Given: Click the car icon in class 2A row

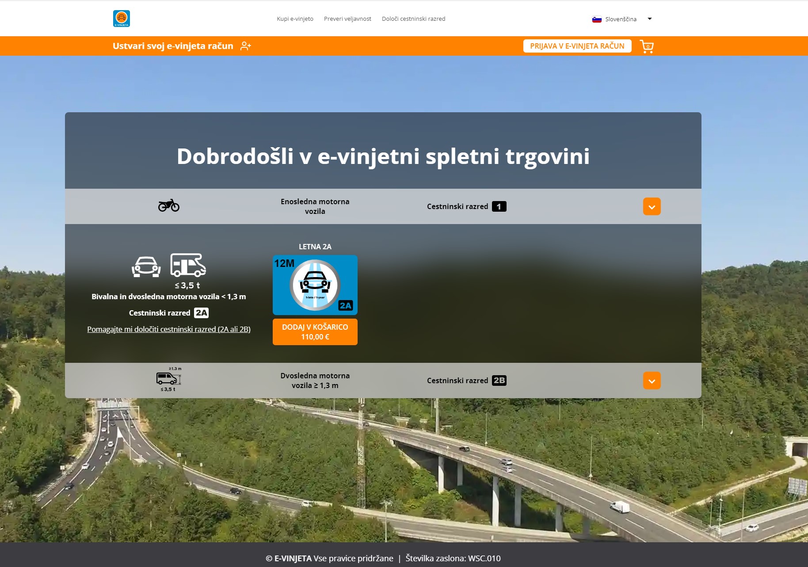Looking at the screenshot, I should [x=145, y=267].
